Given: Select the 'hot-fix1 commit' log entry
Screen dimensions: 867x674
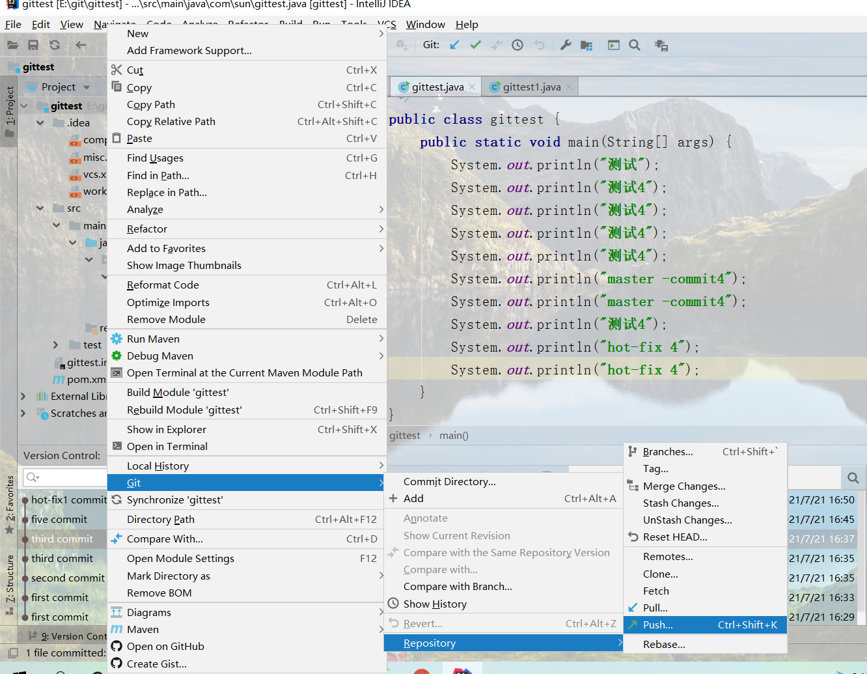Looking at the screenshot, I should [x=68, y=499].
